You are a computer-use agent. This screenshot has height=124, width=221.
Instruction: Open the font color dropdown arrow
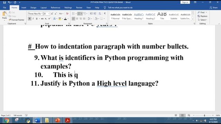tap(68, 19)
